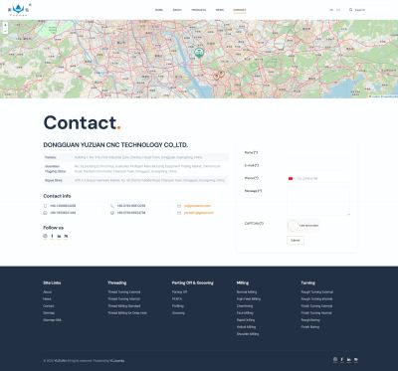Click the map zoom-in plus button
The image size is (398, 371).
pyautogui.click(x=5, y=25)
